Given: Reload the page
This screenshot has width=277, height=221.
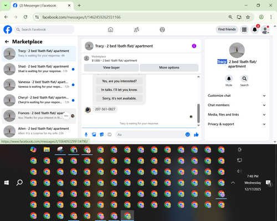Looking at the screenshot, I should (25, 17).
